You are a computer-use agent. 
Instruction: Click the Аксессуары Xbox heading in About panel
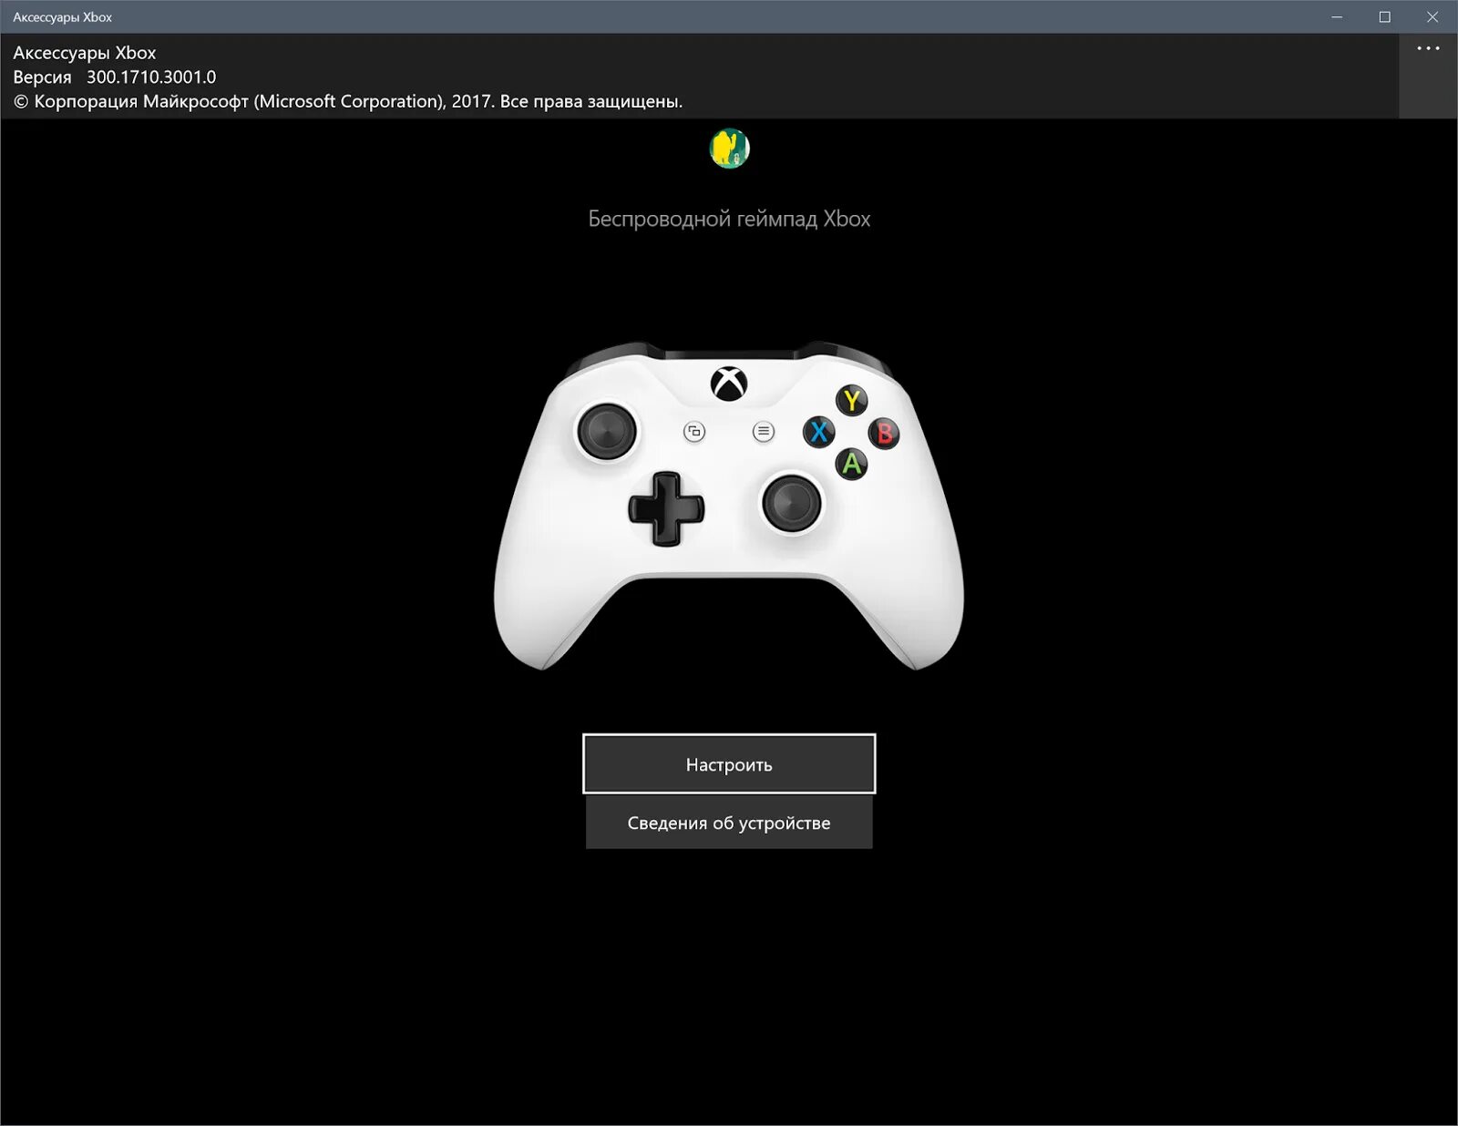[x=85, y=53]
